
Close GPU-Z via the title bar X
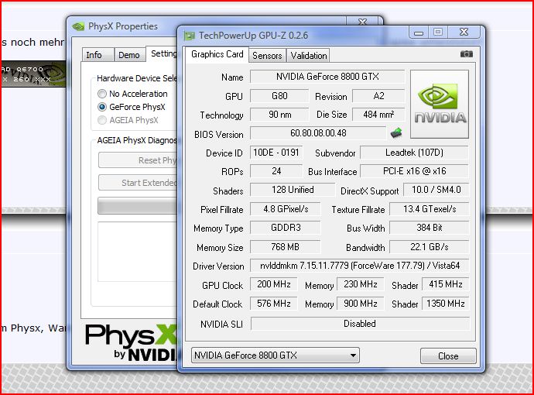tap(464, 32)
